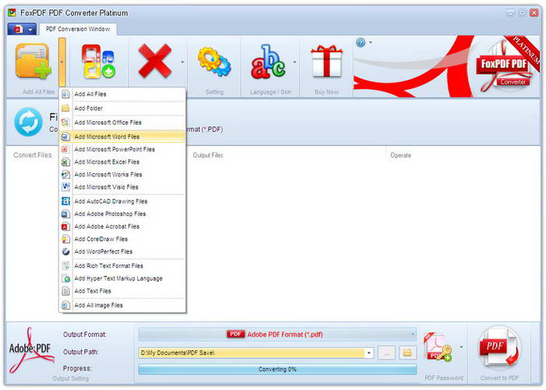Open the Add All Files dropdown arrow
This screenshot has height=390, width=546.
pos(62,62)
